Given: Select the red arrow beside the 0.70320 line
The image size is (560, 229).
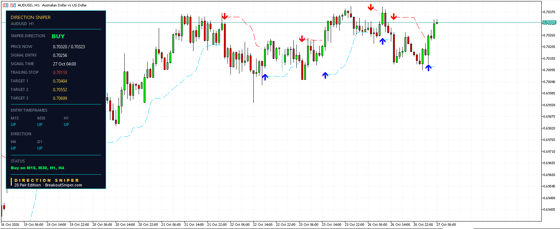Looking at the screenshot, I should point(394,16).
